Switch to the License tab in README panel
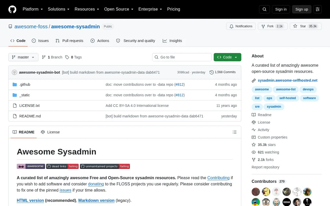Viewport: 330px width, 206px height. pyautogui.click(x=50, y=132)
